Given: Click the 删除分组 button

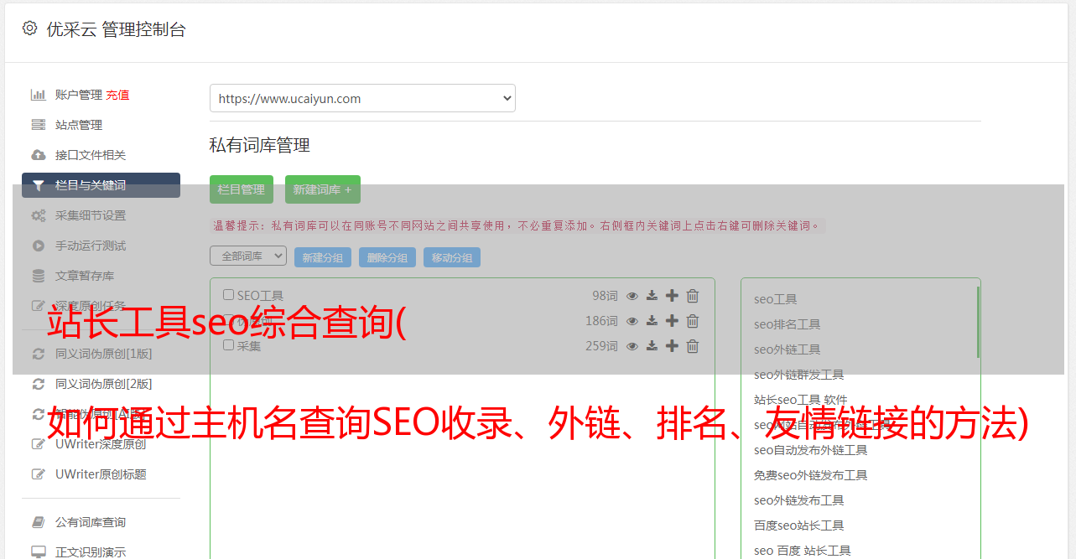Looking at the screenshot, I should [x=387, y=257].
